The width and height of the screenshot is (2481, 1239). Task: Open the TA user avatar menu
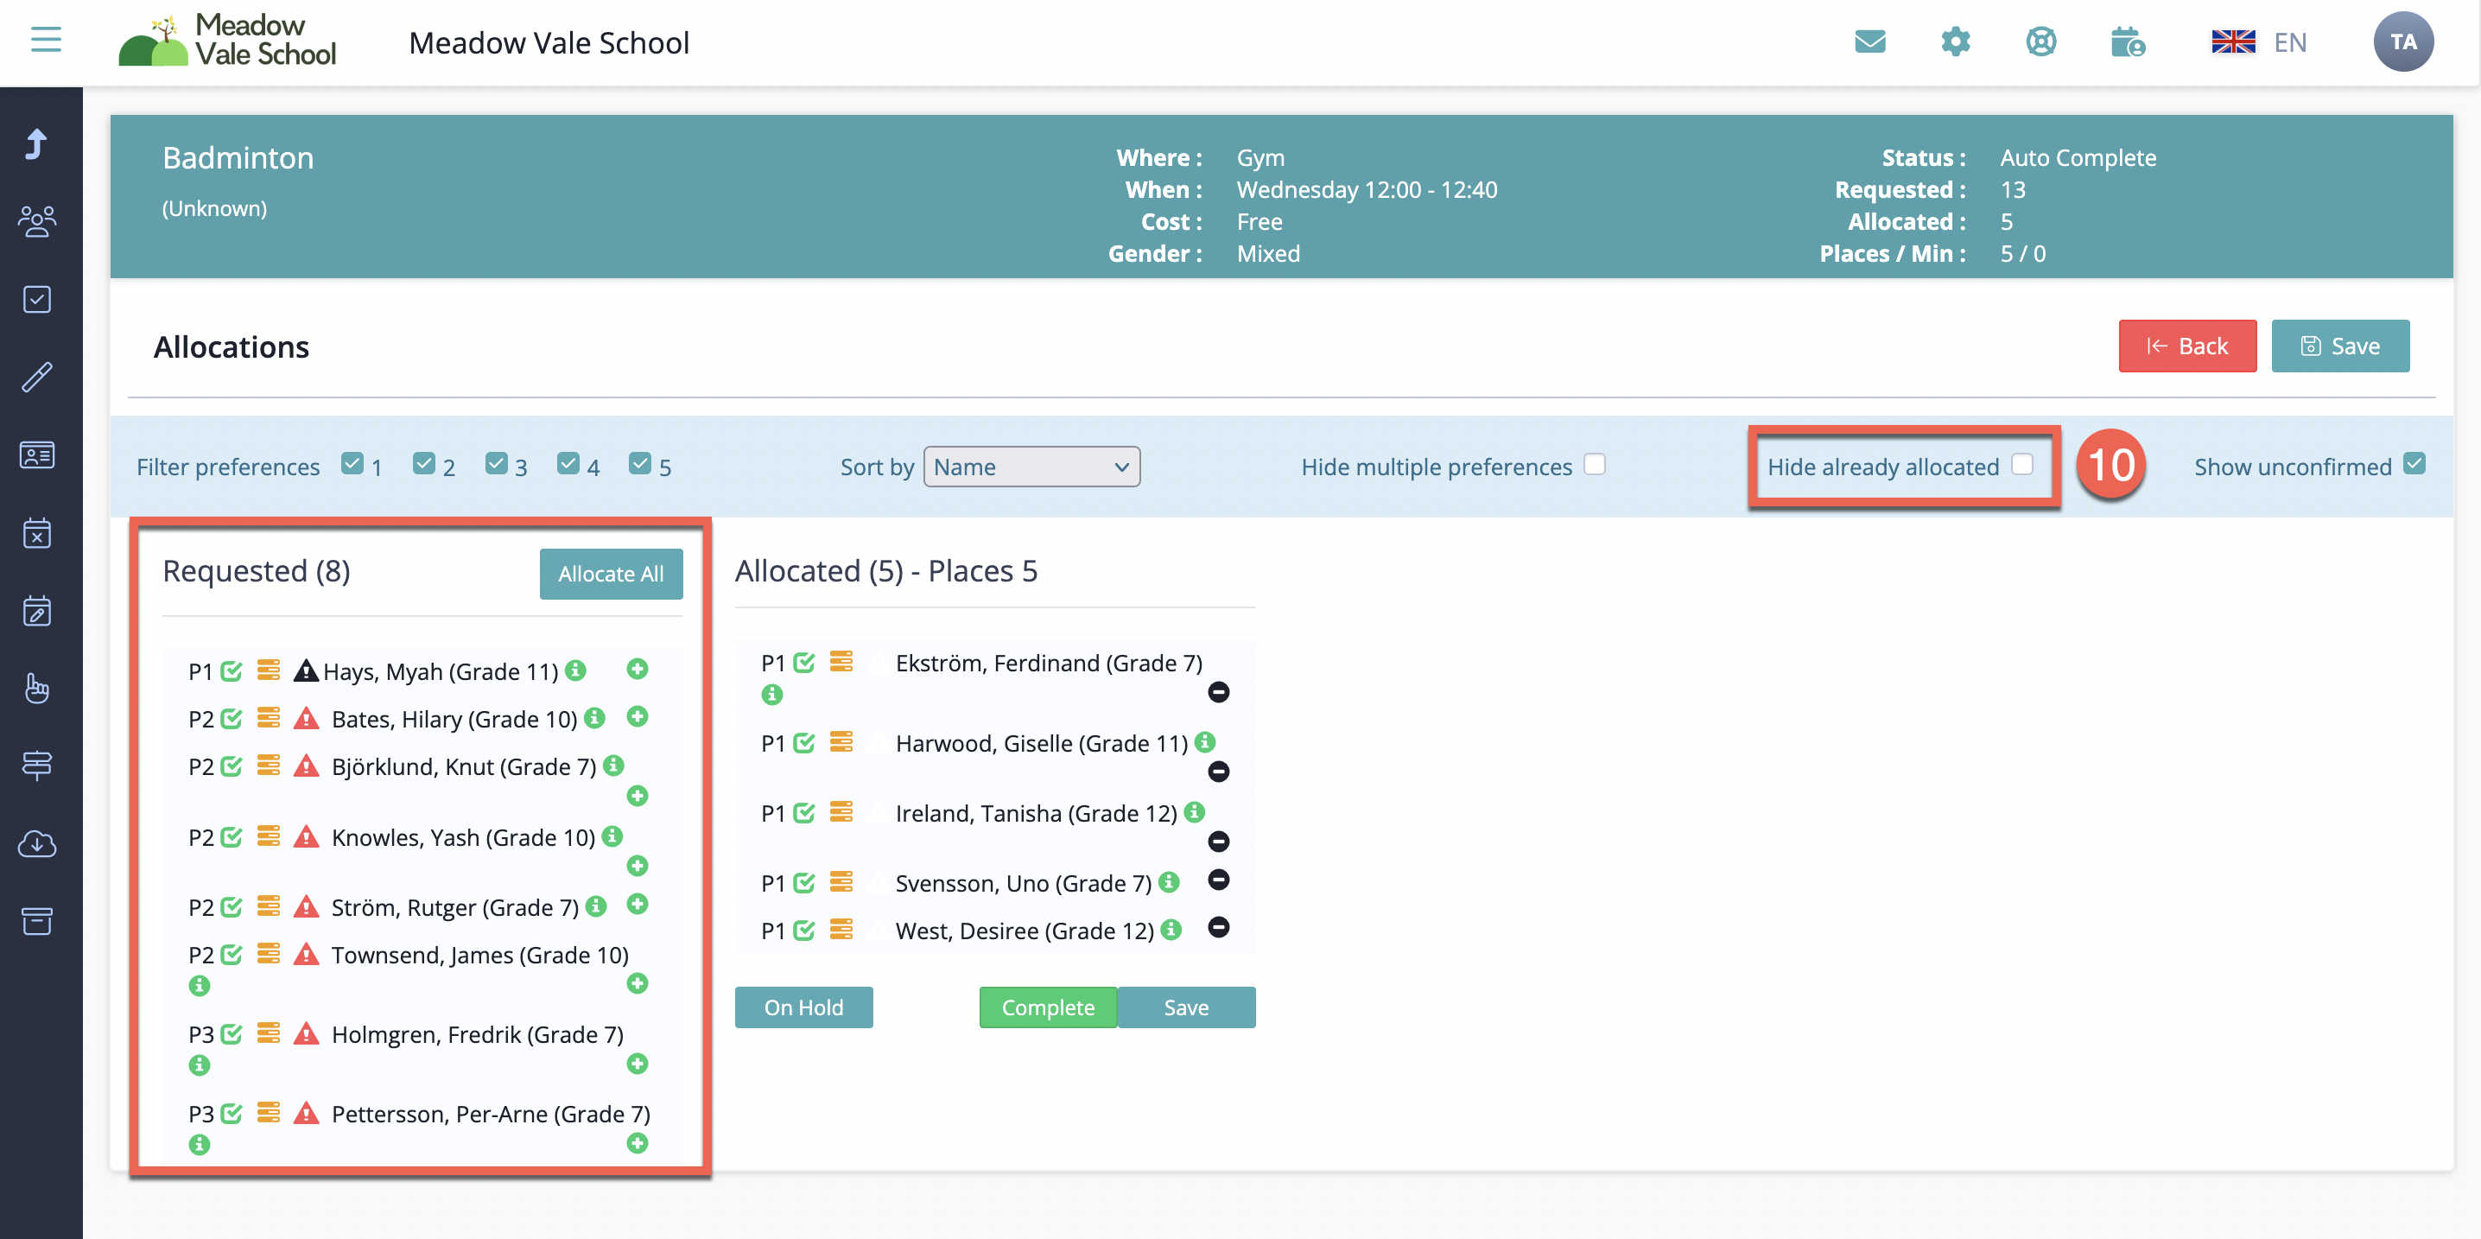[x=2402, y=41]
